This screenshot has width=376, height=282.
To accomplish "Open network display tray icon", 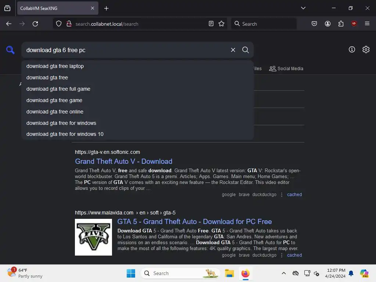I will pyautogui.click(x=307, y=273).
